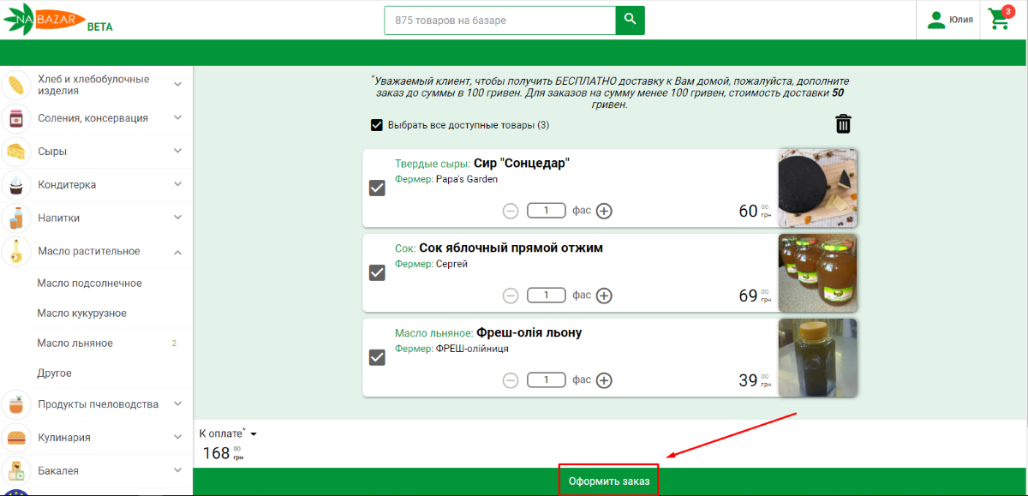Screen dimensions: 1028x496
Task: Open the К оплате dropdown arrow
Action: (254, 434)
